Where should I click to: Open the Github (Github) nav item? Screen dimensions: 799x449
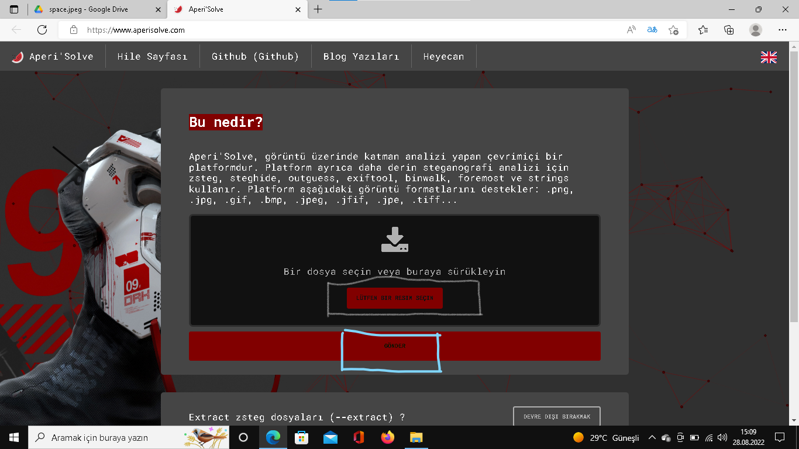(x=255, y=57)
